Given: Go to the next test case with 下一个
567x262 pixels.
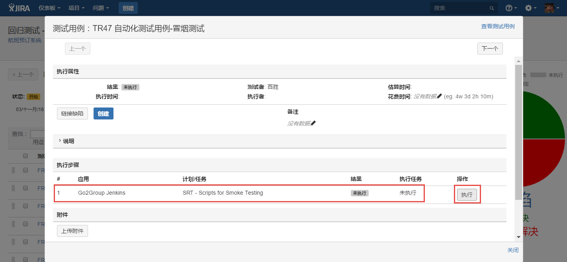Looking at the screenshot, I should 490,49.
